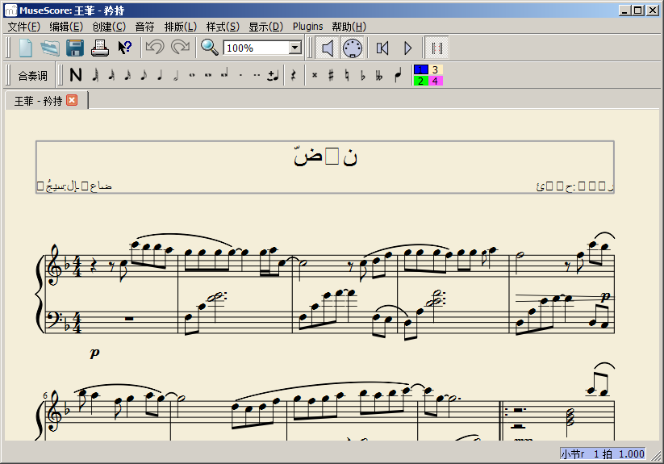Image resolution: width=664 pixels, height=464 pixels.
Task: Select the 4/4 time signature on the treble staff
Action: tap(77, 267)
